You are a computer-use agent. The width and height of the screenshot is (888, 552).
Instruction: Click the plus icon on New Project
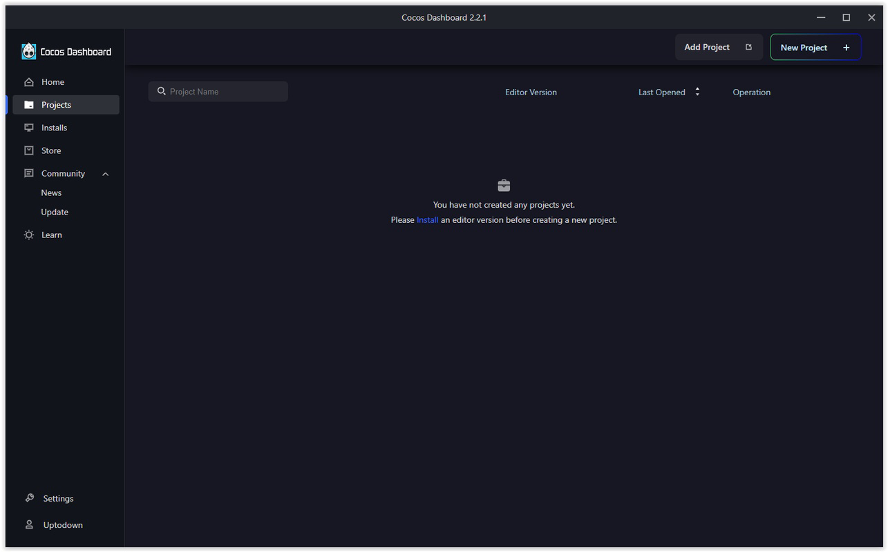tap(847, 48)
